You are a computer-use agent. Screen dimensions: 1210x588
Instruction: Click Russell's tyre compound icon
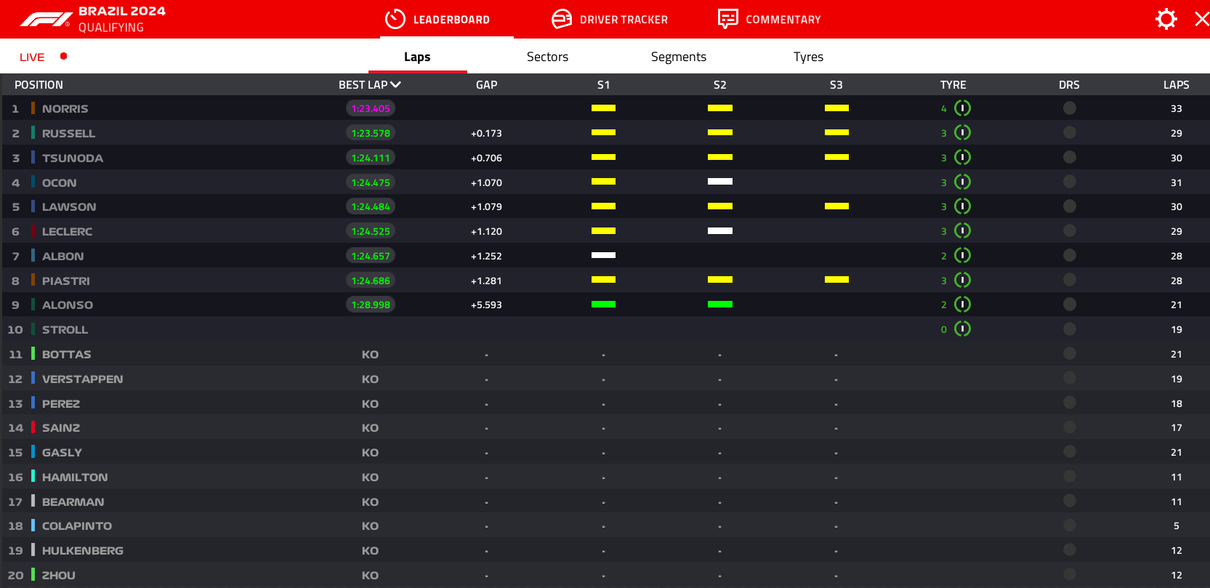(962, 133)
